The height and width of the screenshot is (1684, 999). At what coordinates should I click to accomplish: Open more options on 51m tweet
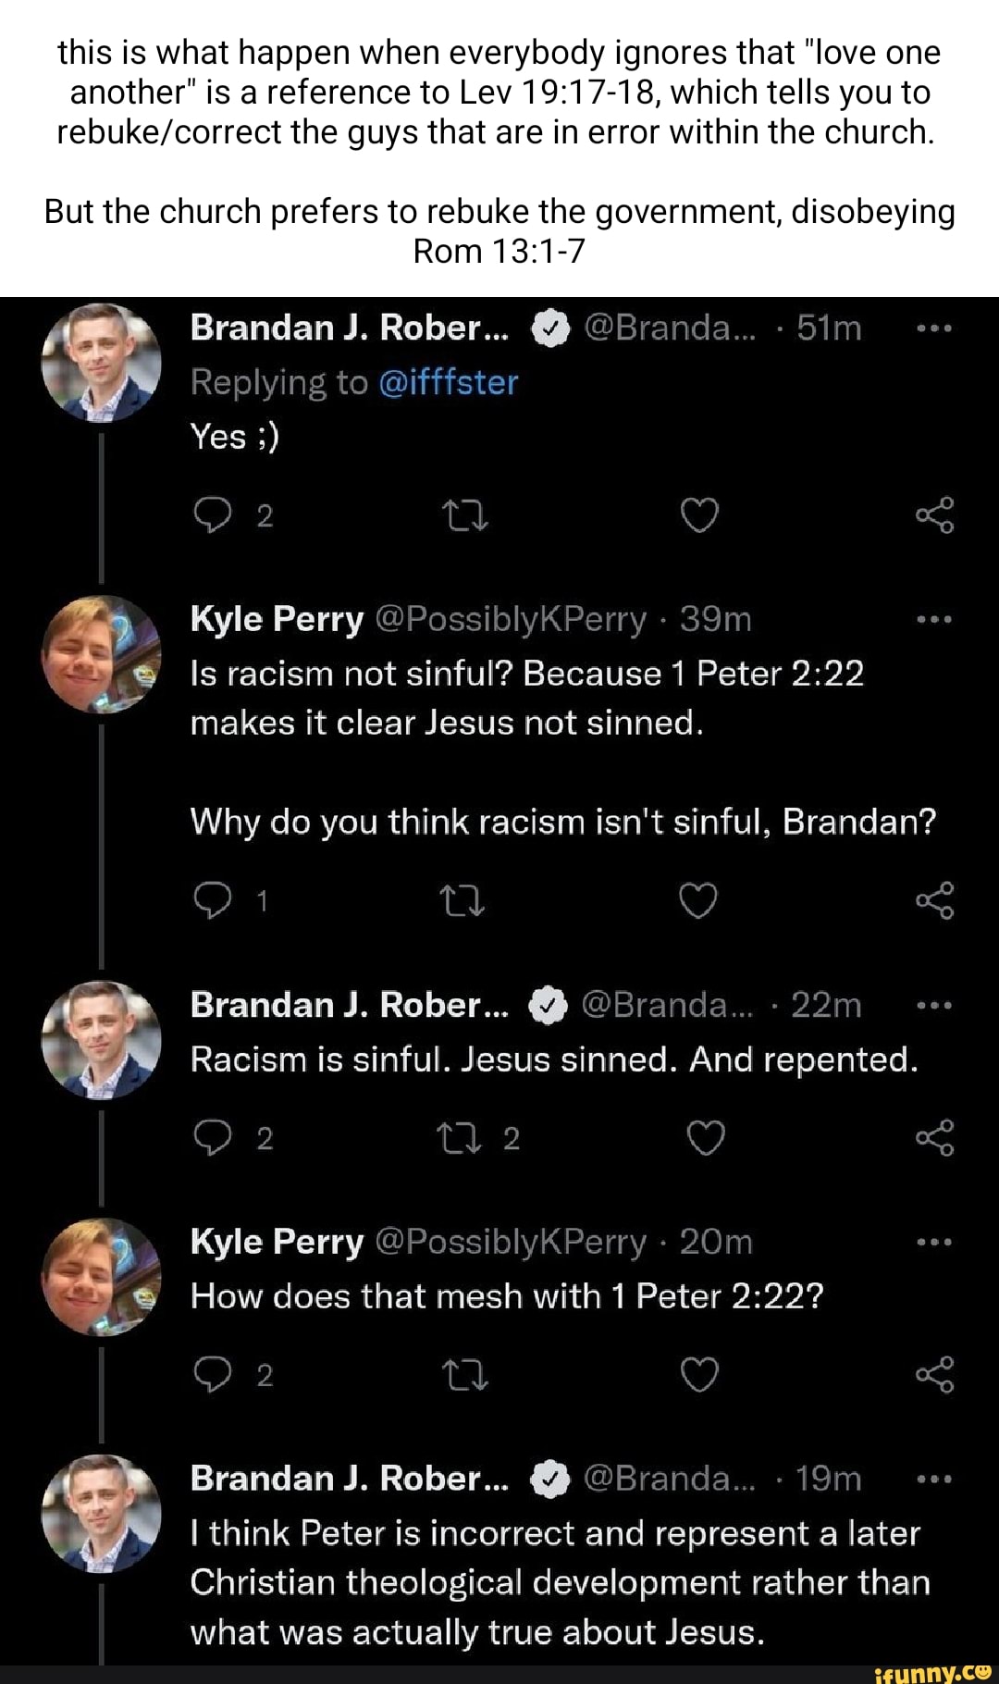click(934, 328)
